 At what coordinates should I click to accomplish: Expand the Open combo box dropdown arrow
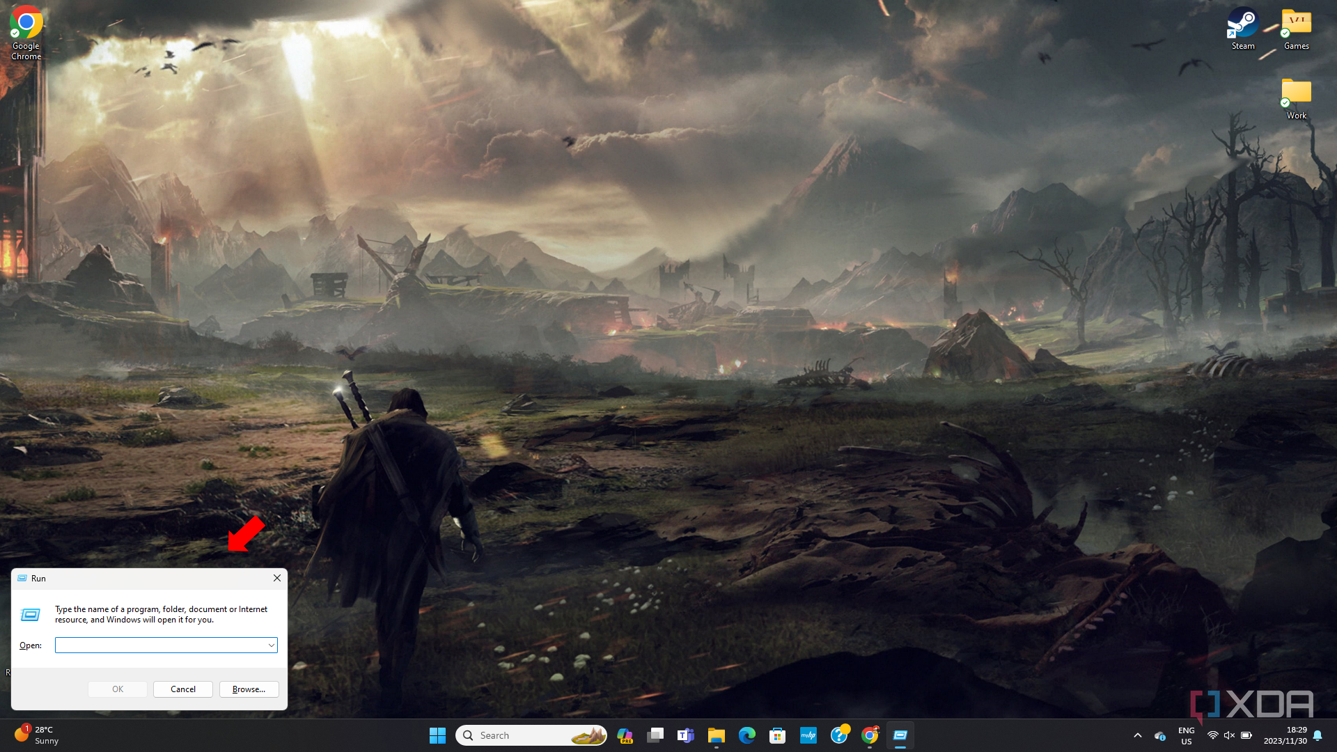coord(271,645)
